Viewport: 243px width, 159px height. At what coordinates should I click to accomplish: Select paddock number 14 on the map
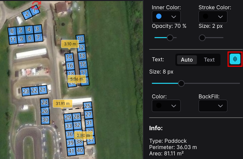[69, 57]
